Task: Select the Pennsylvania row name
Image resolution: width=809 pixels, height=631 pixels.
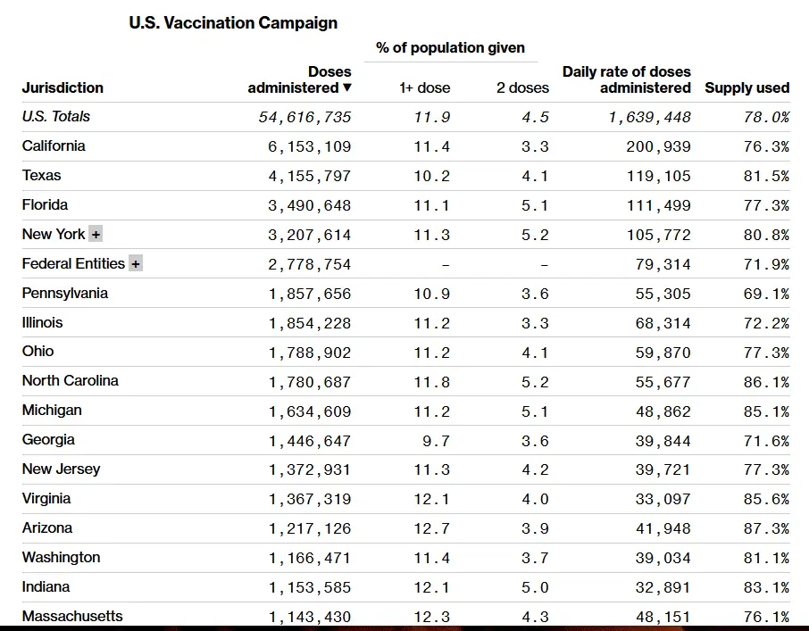Action: point(65,293)
